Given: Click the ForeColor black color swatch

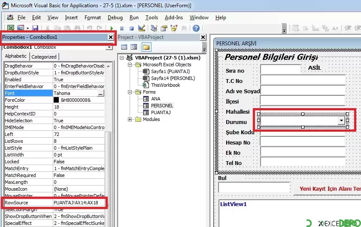Looking at the screenshot, I should point(56,100).
